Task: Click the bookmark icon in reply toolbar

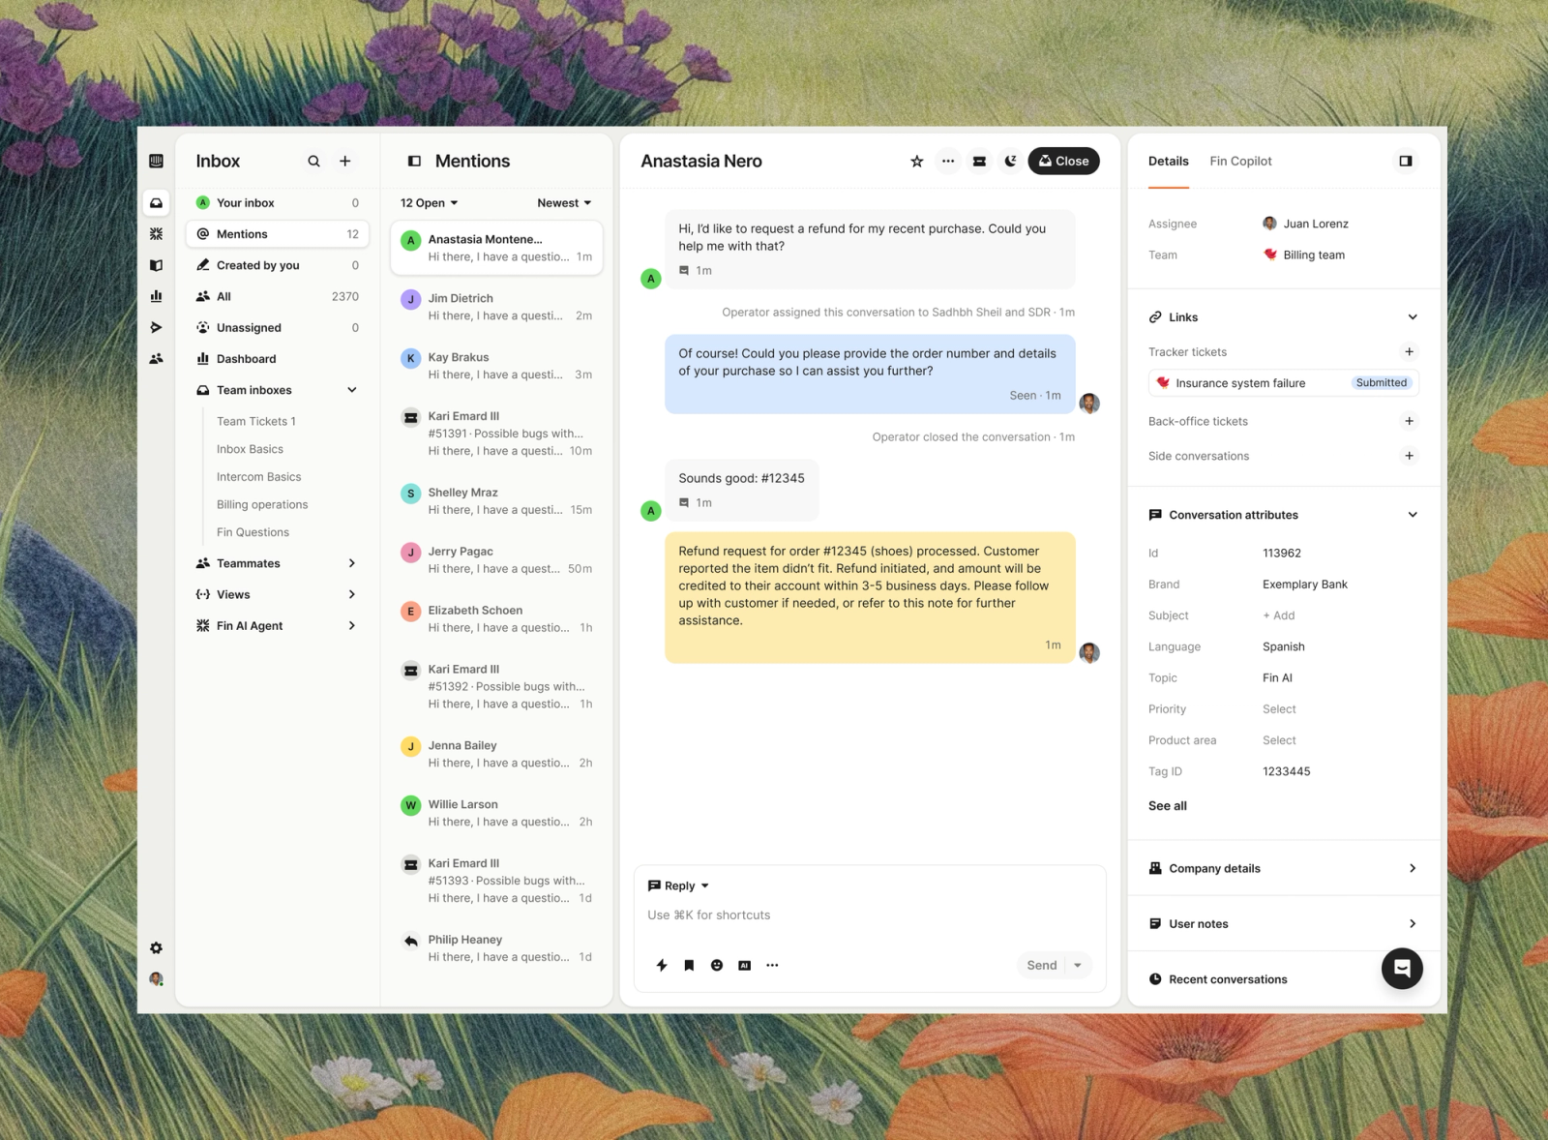Action: tap(689, 965)
